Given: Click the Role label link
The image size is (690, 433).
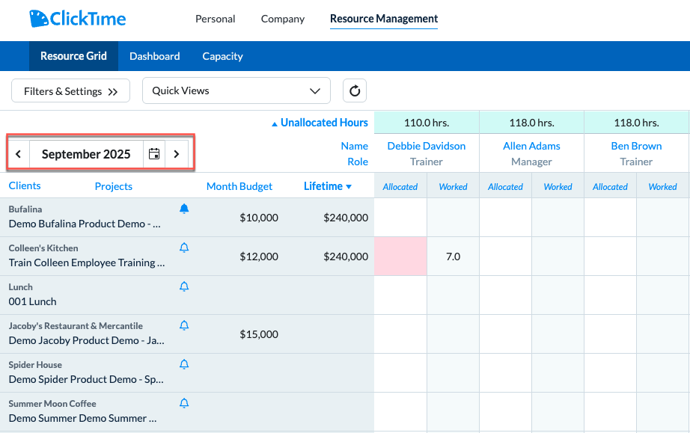Looking at the screenshot, I should [358, 162].
